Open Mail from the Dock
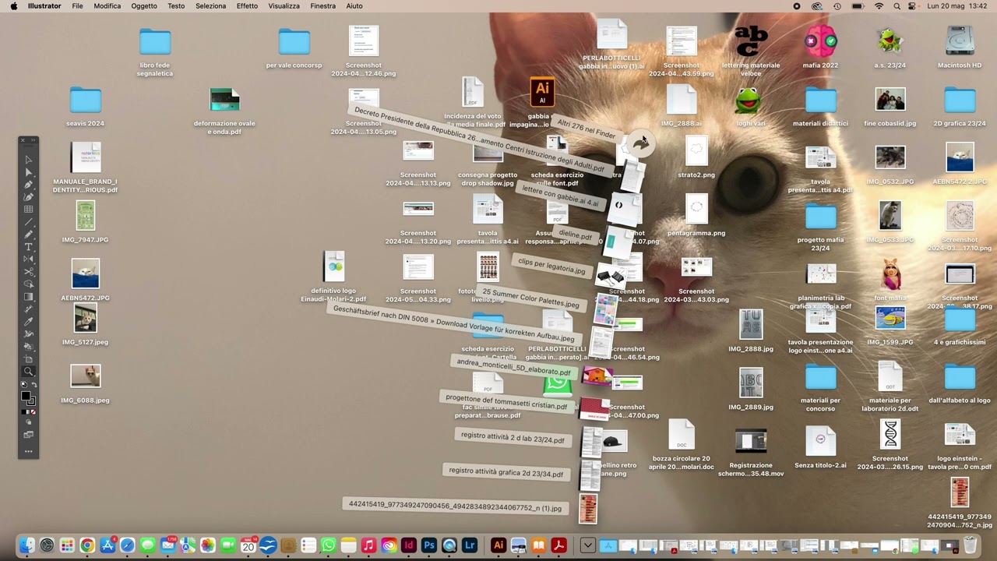Screen dimensions: 997x561 pos(168,545)
